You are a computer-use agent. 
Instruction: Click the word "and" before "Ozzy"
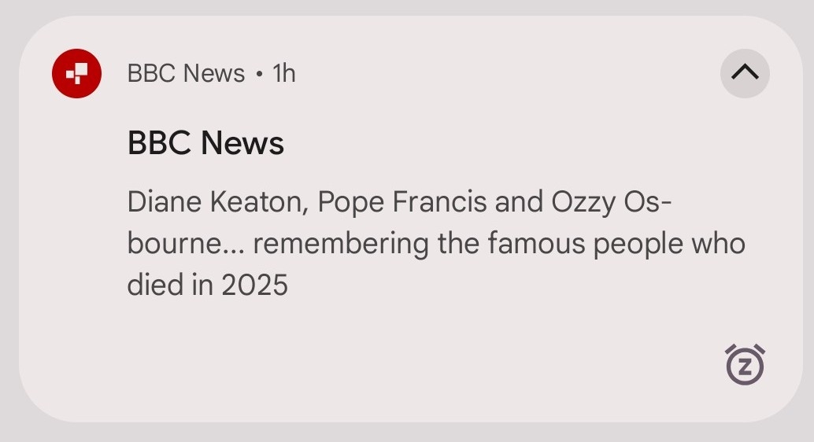pyautogui.click(x=519, y=202)
